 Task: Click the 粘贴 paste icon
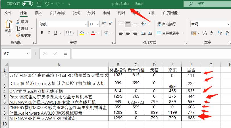click(9, 24)
